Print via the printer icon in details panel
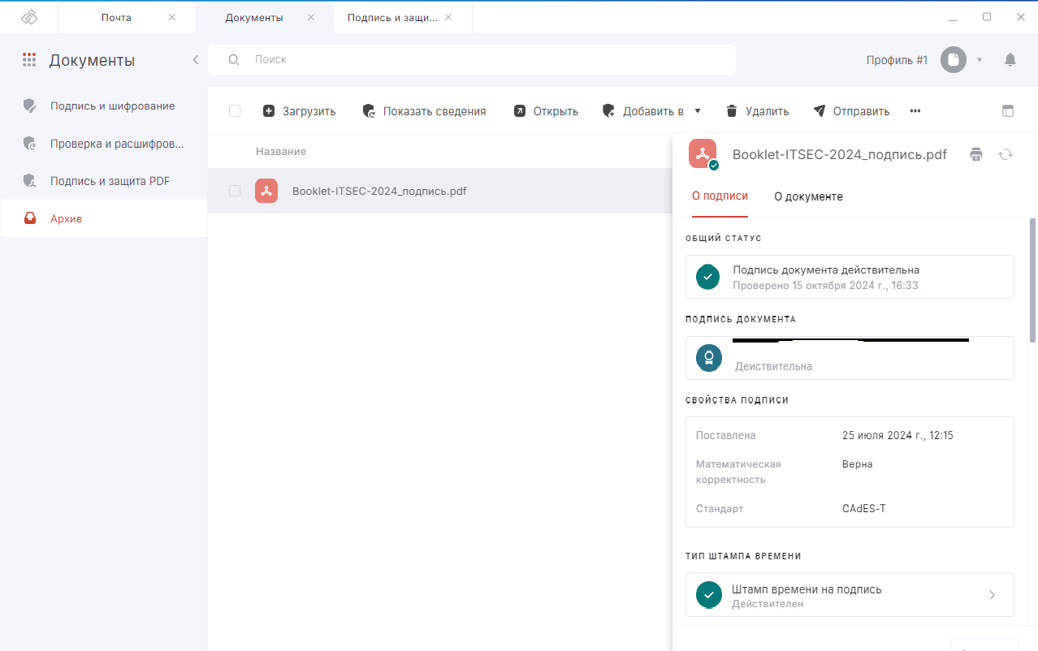Viewport: 1038px width, 651px height. [x=976, y=154]
